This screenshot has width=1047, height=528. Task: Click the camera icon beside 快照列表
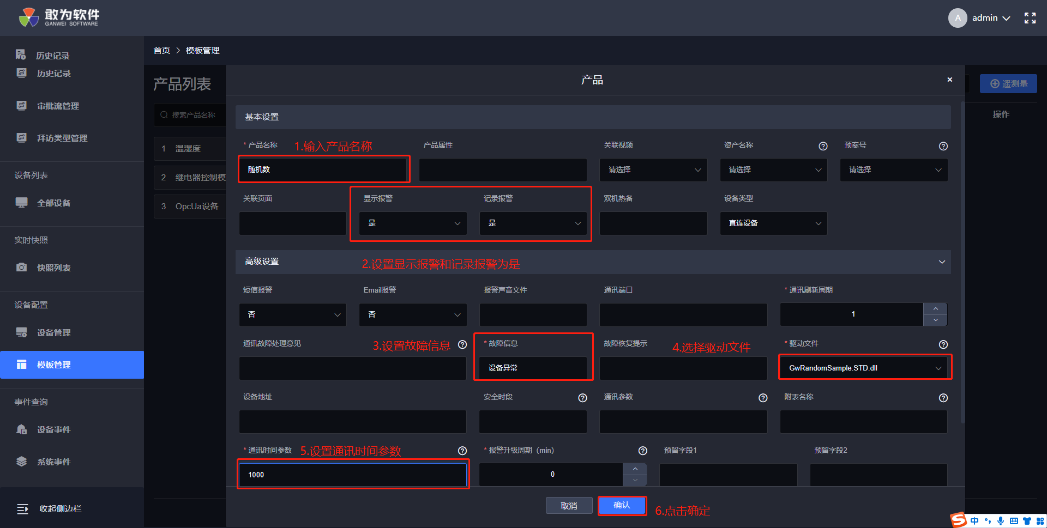(21, 268)
